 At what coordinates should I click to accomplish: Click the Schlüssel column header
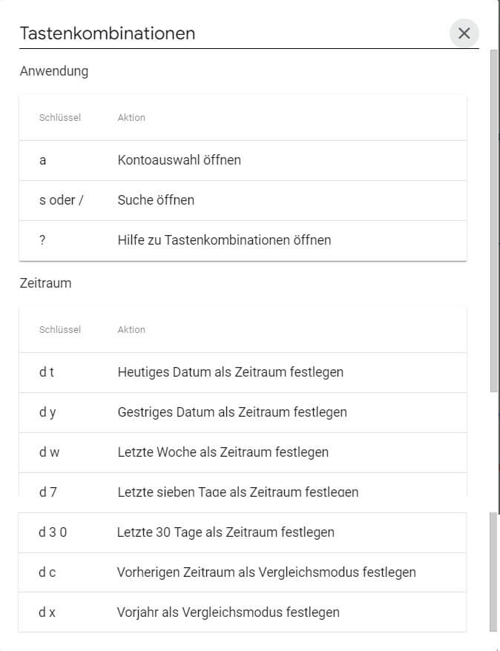[59, 118]
